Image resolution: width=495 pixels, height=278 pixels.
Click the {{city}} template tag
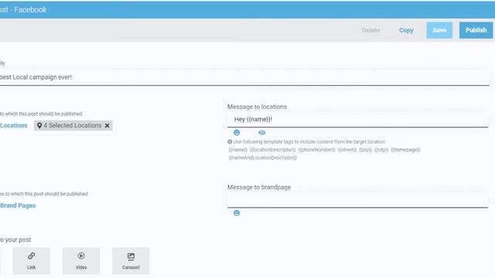[x=381, y=150]
